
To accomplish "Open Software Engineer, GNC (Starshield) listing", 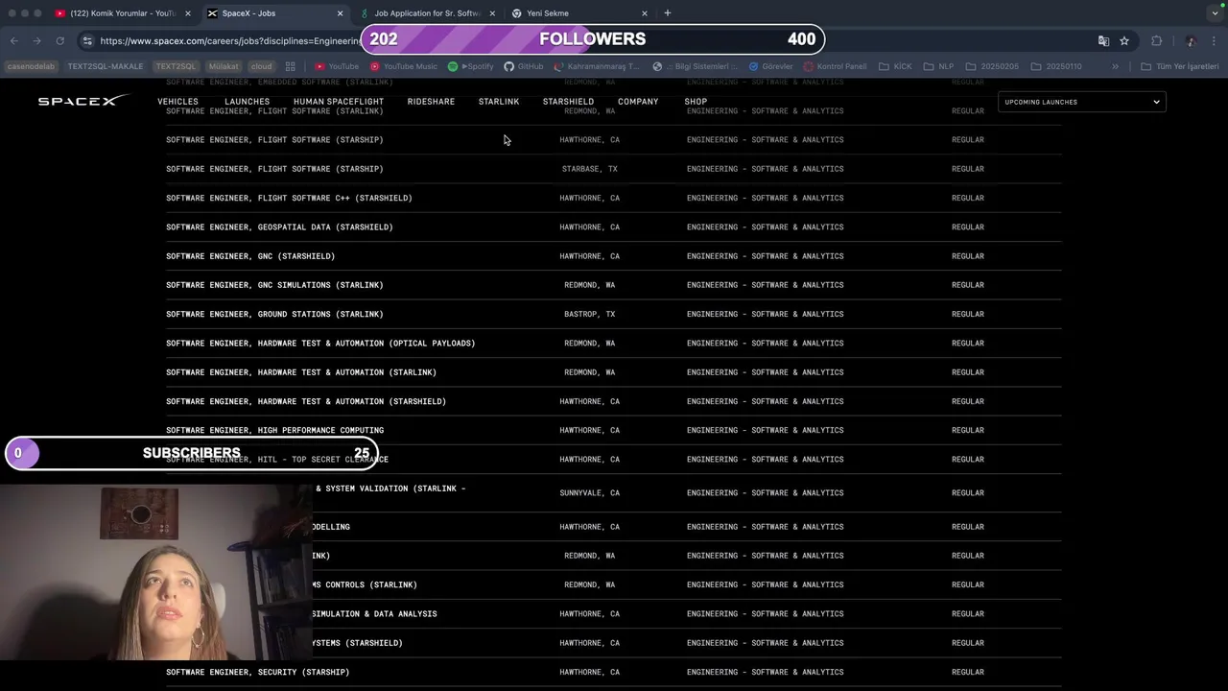I will pyautogui.click(x=250, y=256).
